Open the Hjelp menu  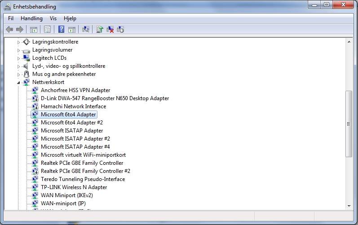click(70, 18)
